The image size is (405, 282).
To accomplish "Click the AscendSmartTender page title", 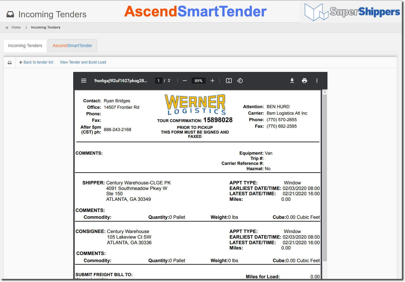I will point(195,12).
